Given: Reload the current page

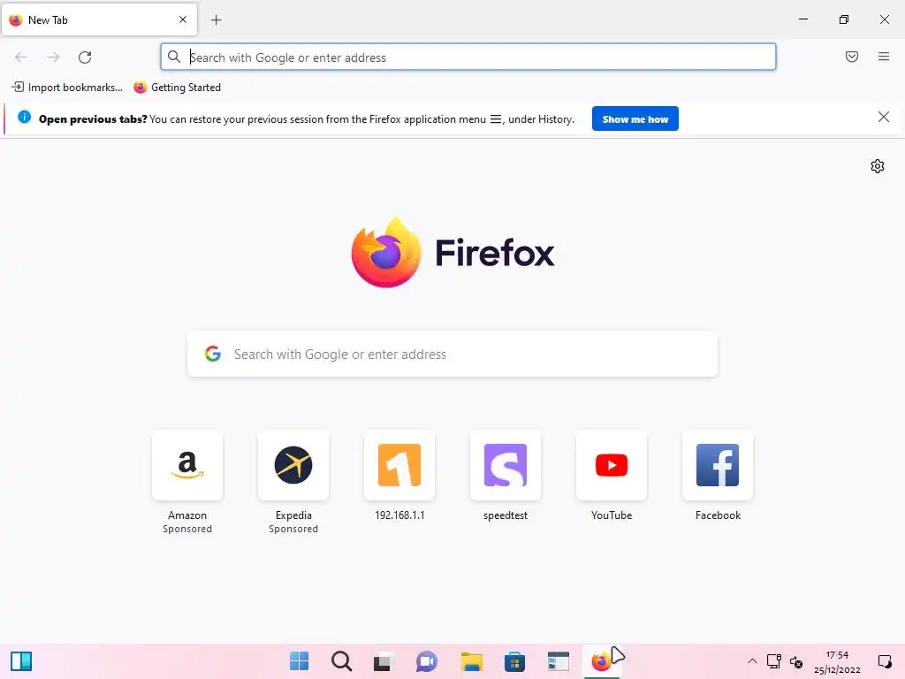Looking at the screenshot, I should pyautogui.click(x=85, y=57).
